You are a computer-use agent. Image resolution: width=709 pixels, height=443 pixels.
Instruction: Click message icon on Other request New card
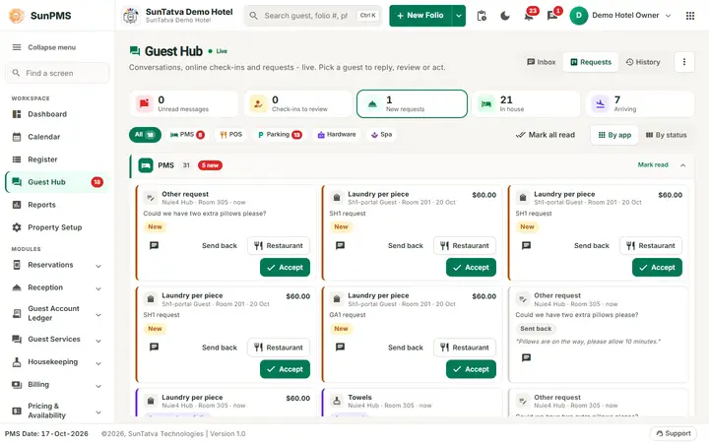(x=155, y=245)
